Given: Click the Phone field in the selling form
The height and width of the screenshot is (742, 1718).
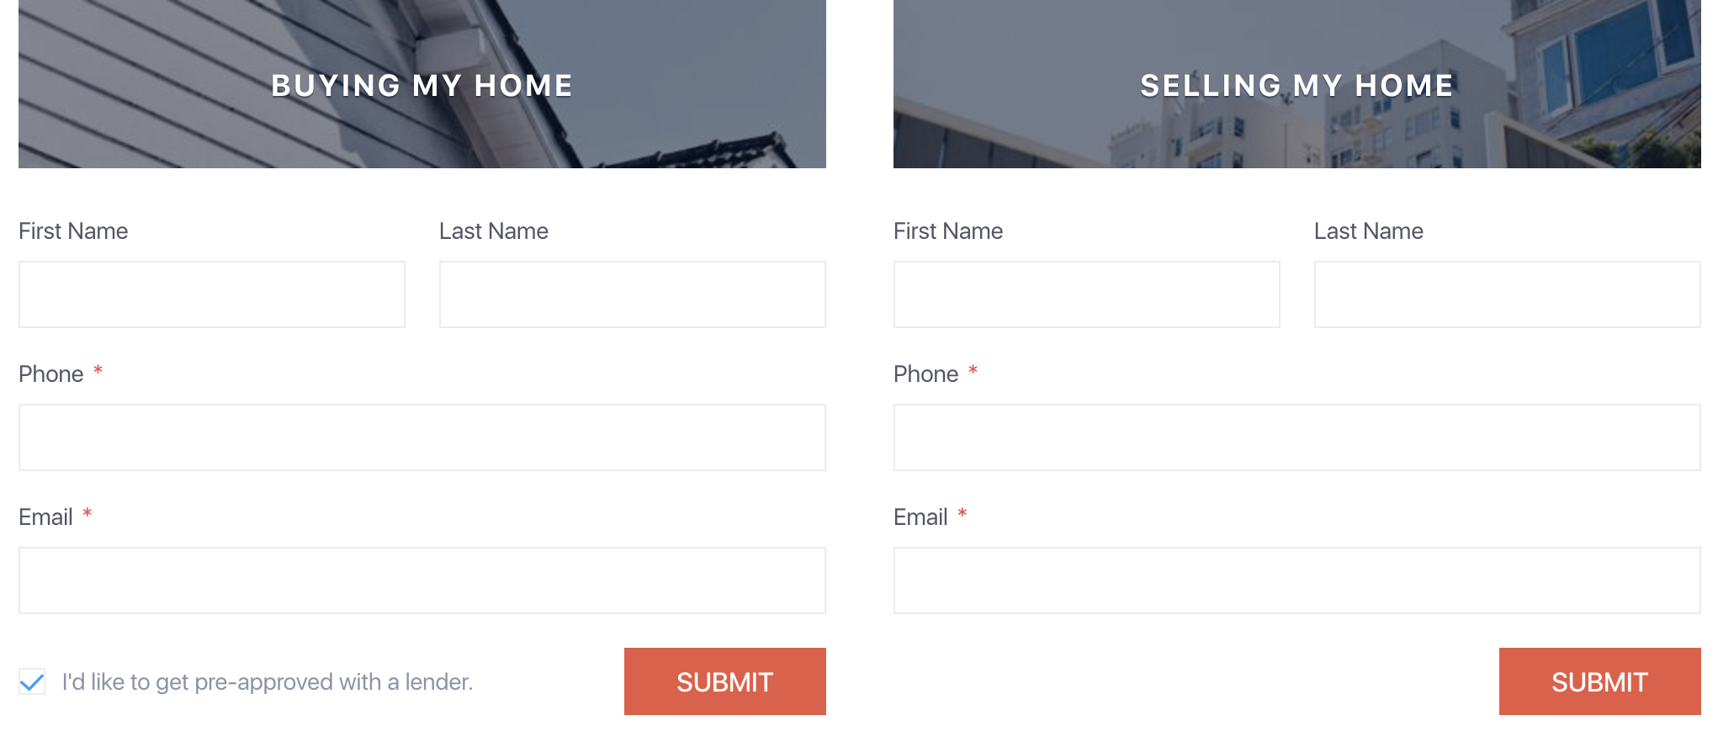Looking at the screenshot, I should click(x=1296, y=437).
